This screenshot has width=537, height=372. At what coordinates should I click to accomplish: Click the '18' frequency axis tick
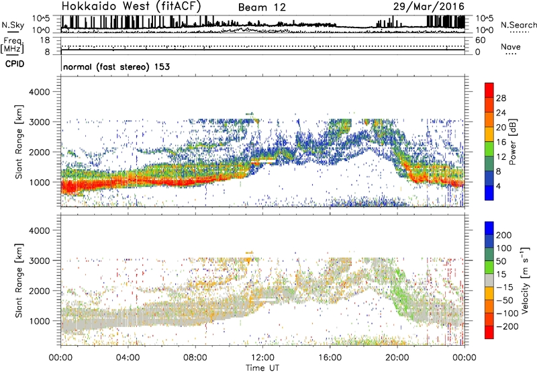pyautogui.click(x=45, y=40)
